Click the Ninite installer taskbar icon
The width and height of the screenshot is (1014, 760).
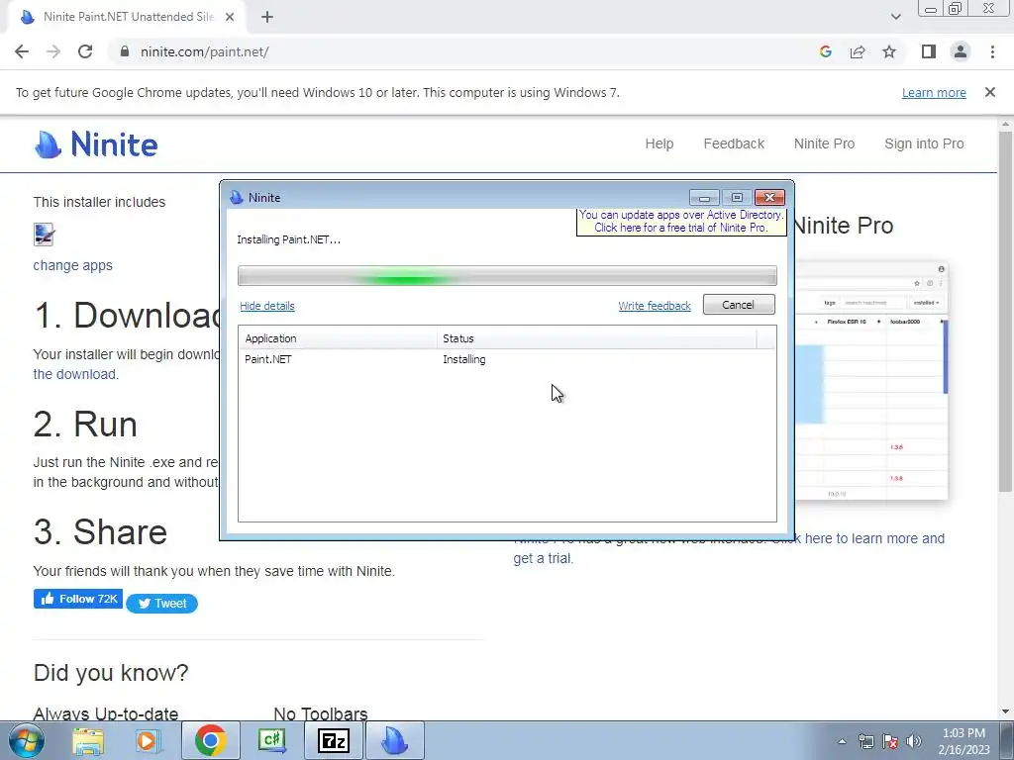pos(395,740)
